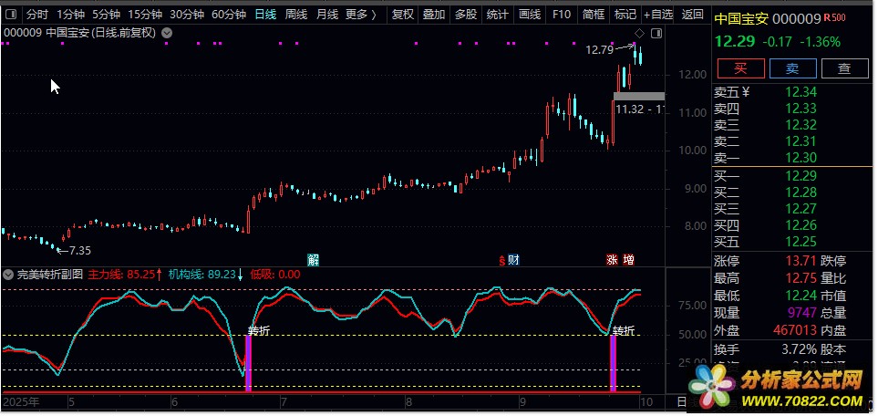
Task: Click the 财 financial marker on the chart
Action: click(x=513, y=260)
